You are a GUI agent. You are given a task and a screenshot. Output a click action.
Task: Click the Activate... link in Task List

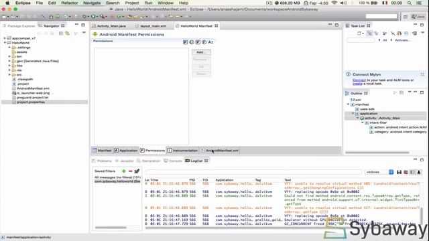pyautogui.click(x=402, y=40)
